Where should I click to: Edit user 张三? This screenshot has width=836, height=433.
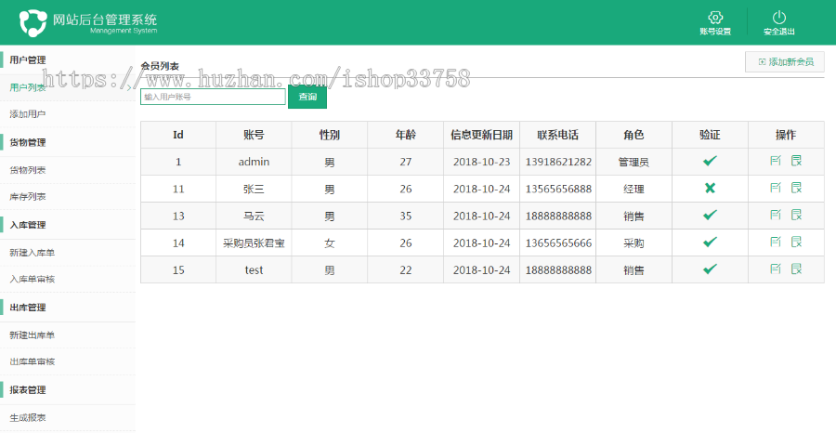coord(776,188)
